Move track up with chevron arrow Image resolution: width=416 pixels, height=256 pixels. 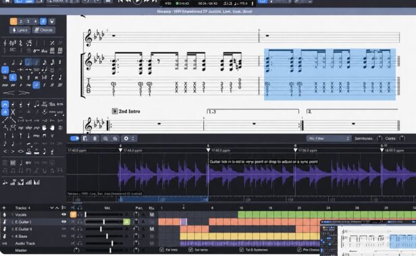57,207
